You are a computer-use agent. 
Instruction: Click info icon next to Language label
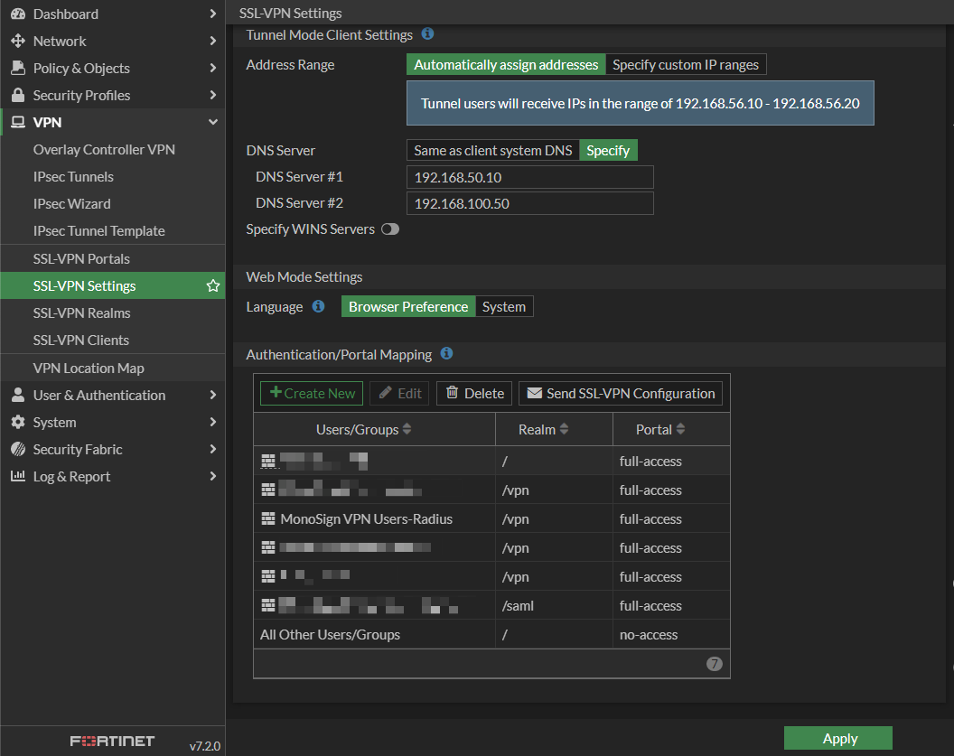[x=318, y=307]
